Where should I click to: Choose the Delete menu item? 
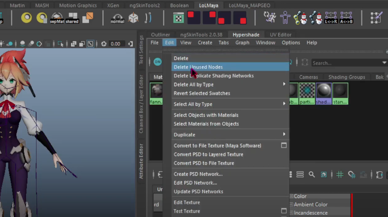click(x=230, y=58)
